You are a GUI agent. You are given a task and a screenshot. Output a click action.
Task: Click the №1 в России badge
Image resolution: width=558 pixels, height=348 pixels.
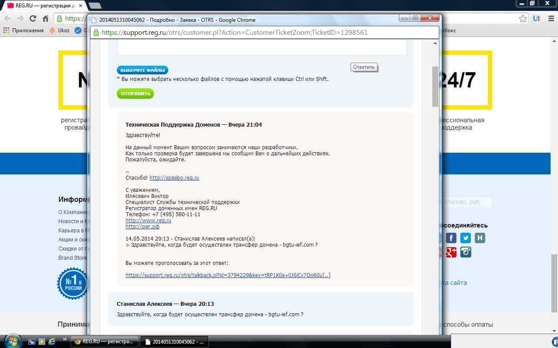72,284
